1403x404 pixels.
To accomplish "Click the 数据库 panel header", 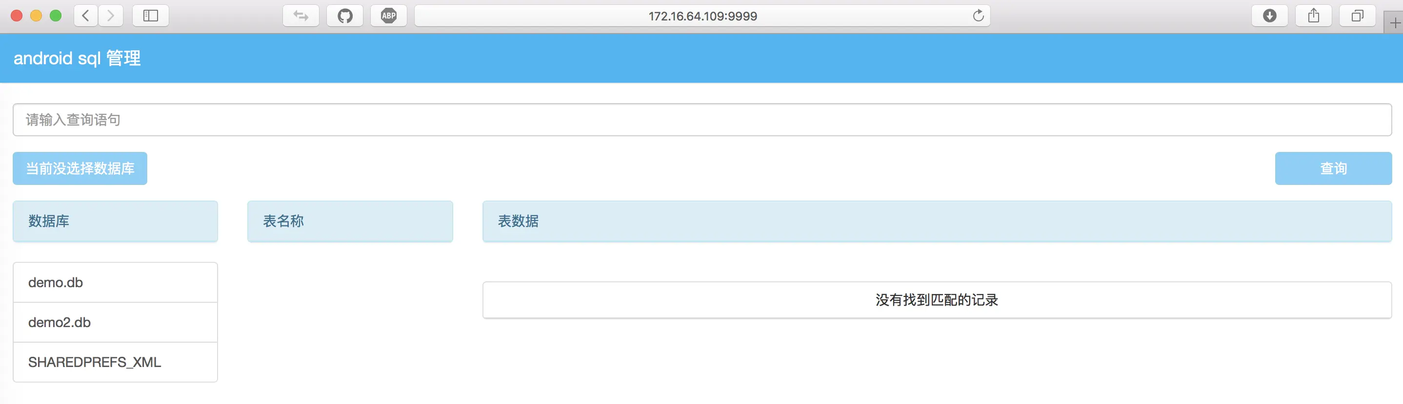I will (x=116, y=221).
